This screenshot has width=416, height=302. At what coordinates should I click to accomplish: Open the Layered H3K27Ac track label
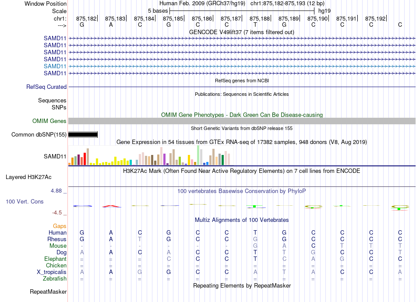[x=28, y=177]
